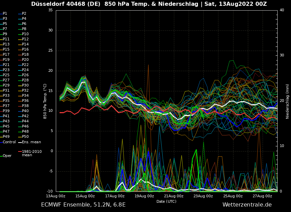Click the Niederschlag (mm) axis label

tap(288, 101)
